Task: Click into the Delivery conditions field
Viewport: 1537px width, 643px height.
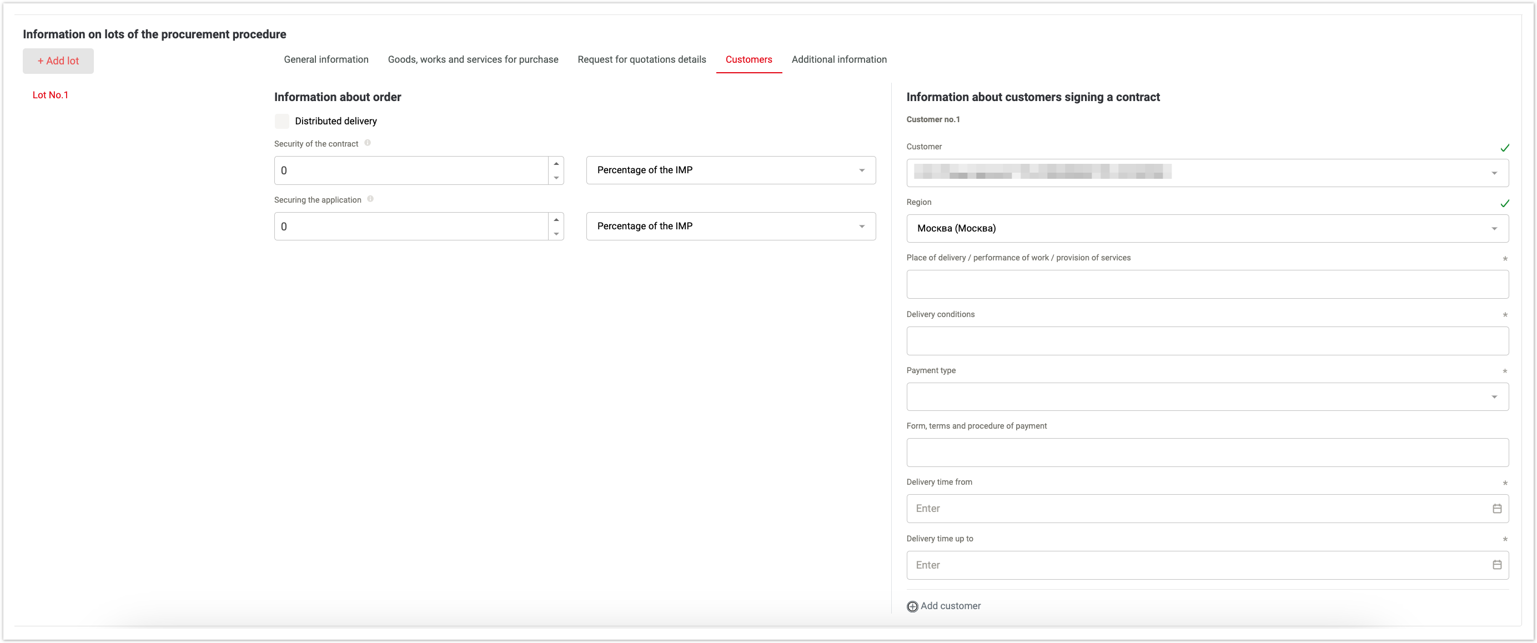Action: tap(1207, 340)
